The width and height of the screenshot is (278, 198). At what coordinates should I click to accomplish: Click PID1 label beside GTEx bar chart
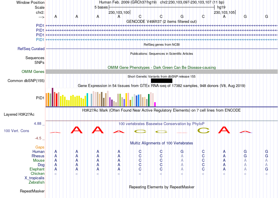[x=40, y=98]
